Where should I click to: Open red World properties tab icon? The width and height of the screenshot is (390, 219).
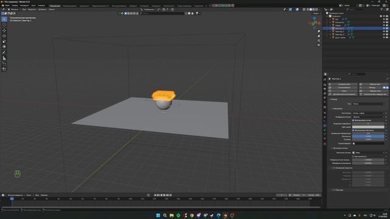click(325, 102)
